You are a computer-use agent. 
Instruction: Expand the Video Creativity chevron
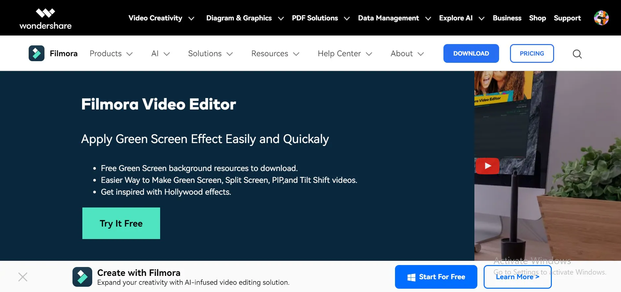[191, 19]
